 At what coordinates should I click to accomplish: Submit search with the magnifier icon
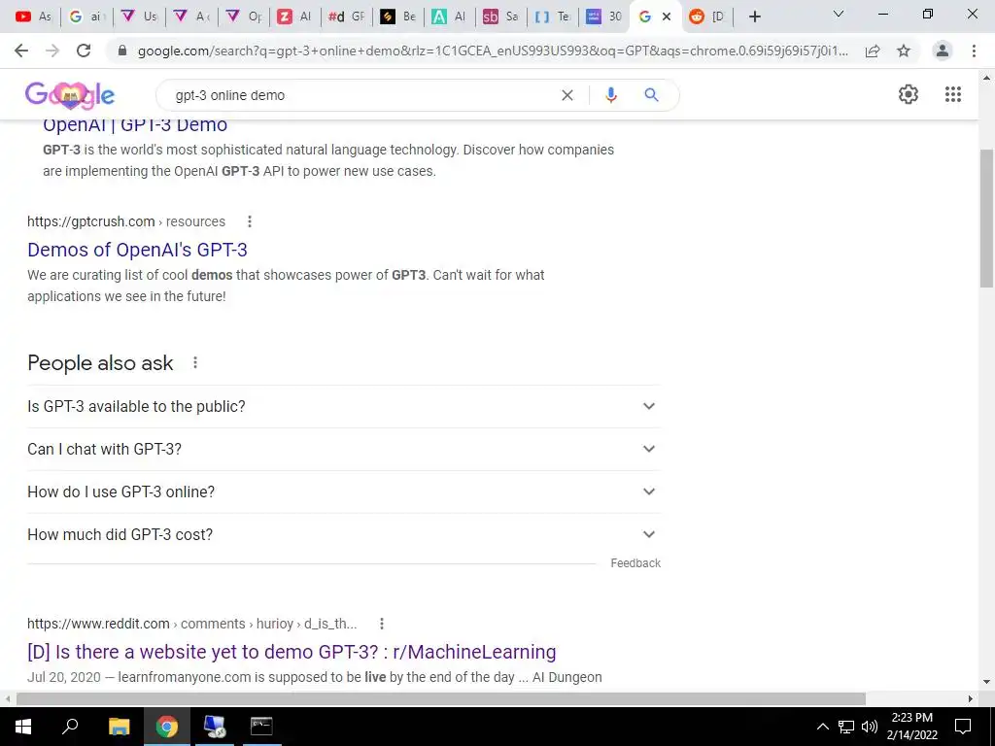click(651, 95)
